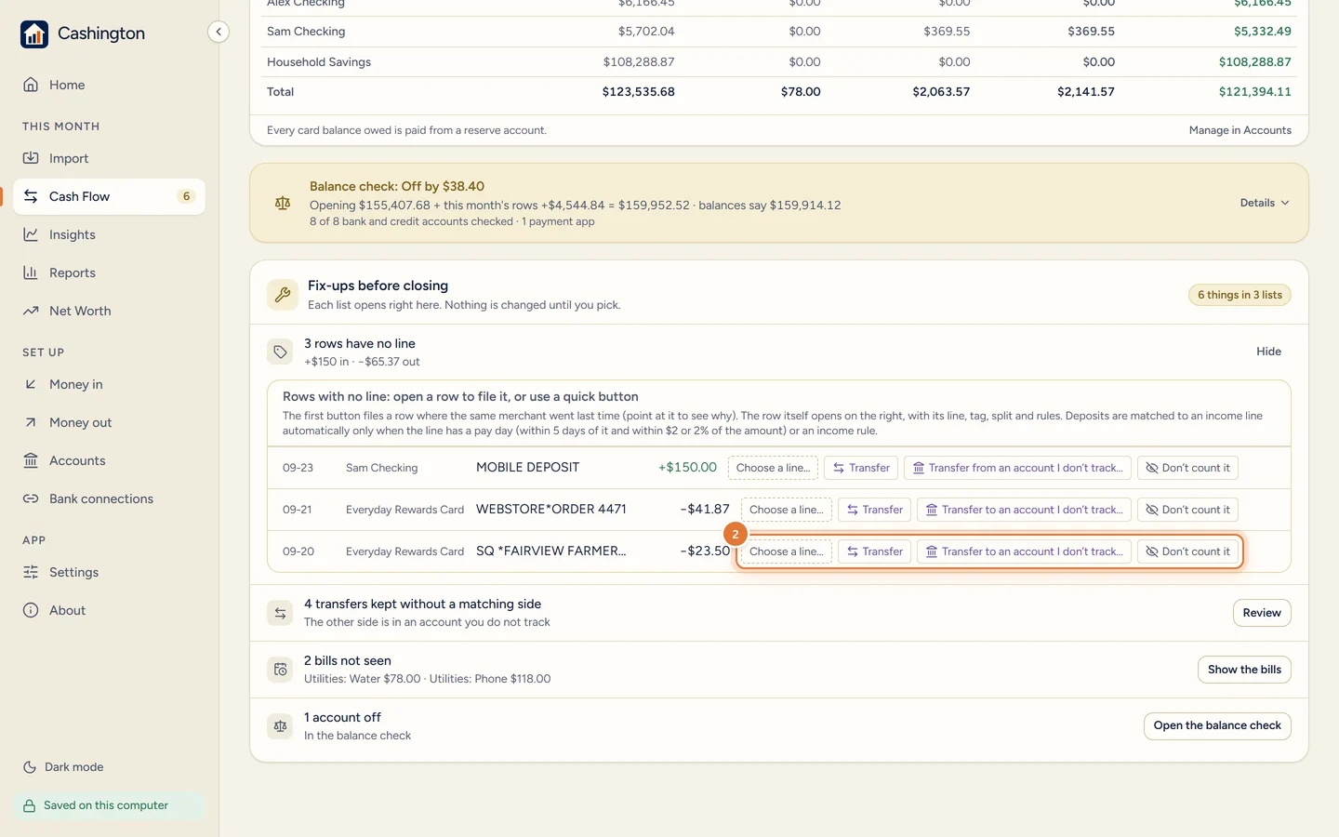This screenshot has width=1339, height=837.
Task: Select the Cash Flow menu item
Action: coord(109,196)
